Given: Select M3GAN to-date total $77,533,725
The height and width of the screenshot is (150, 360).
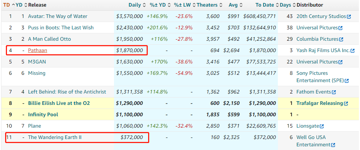Looking at the screenshot, I should click(261, 62).
